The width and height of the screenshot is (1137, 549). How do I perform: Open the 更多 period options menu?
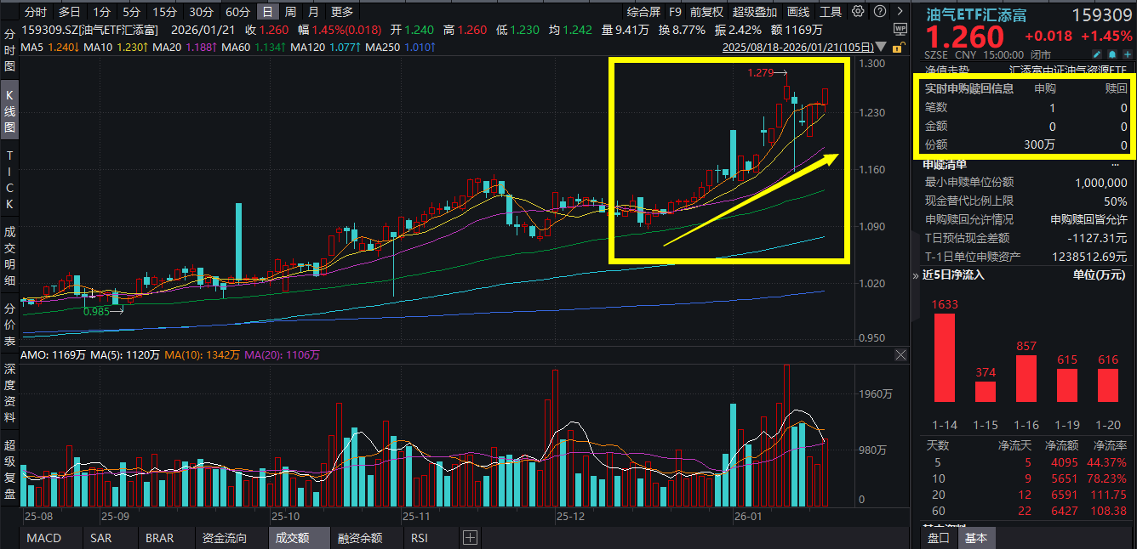tap(342, 12)
